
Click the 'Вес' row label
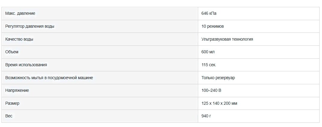9,116
